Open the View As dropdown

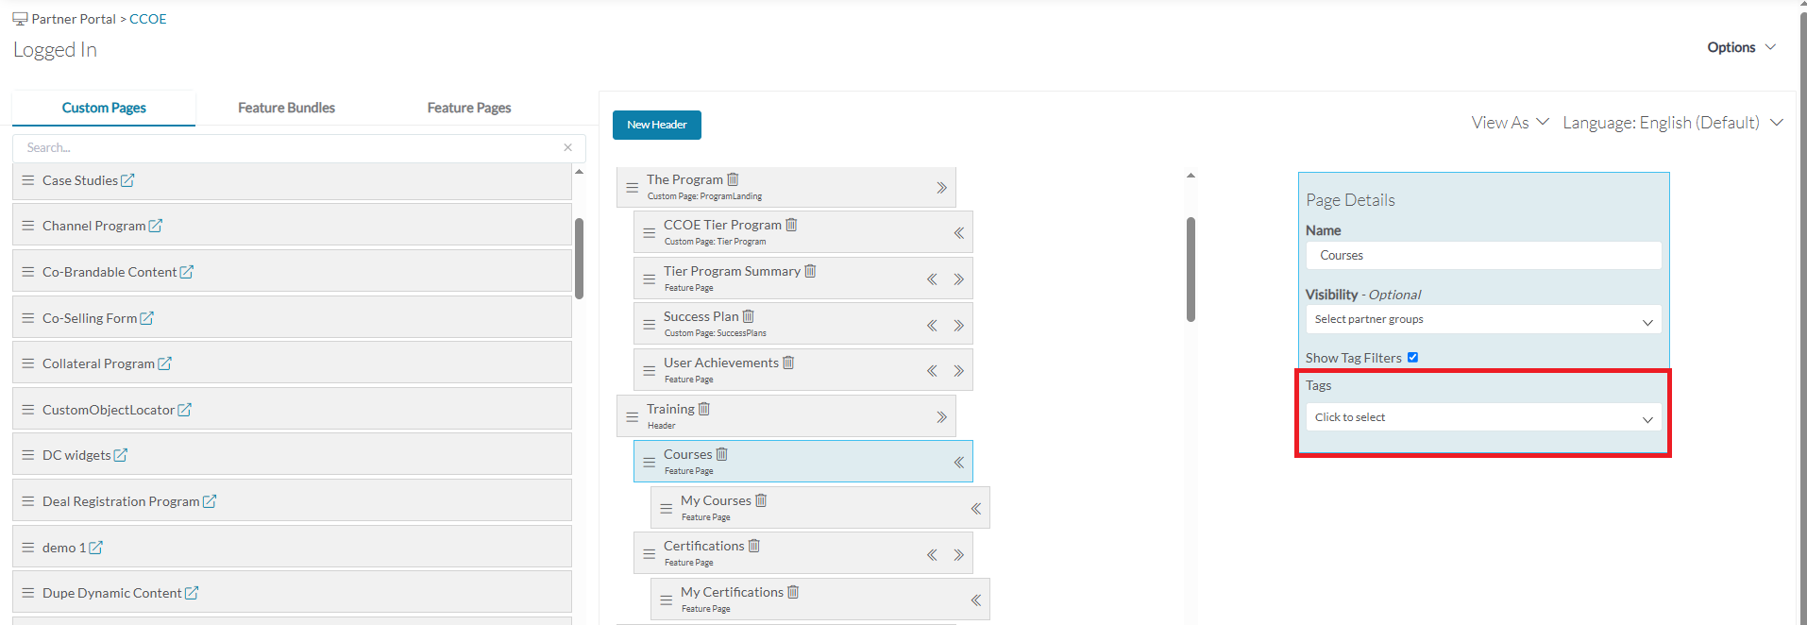[1510, 123]
